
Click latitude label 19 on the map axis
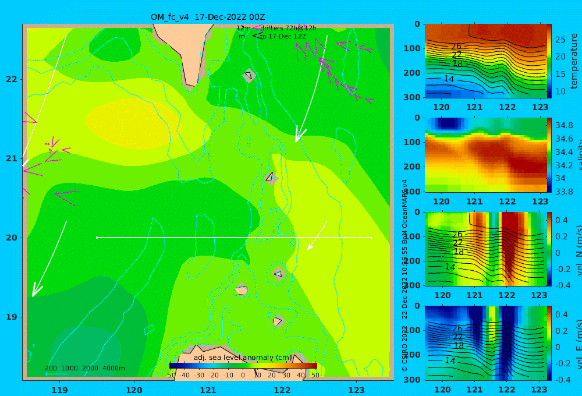click(x=12, y=317)
